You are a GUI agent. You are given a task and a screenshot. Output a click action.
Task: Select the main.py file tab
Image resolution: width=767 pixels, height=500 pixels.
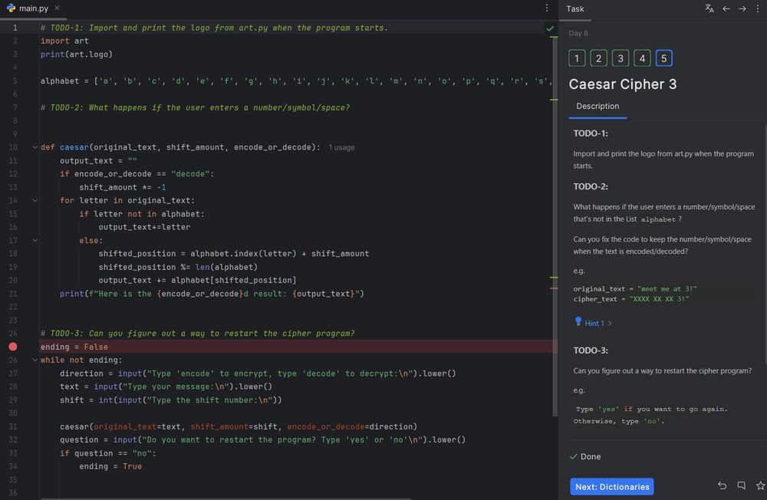(x=33, y=8)
